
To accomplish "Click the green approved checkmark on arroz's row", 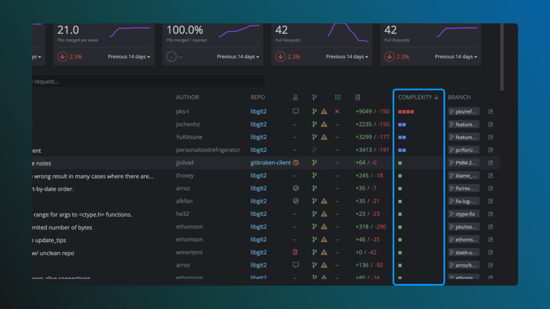I will click(x=296, y=188).
